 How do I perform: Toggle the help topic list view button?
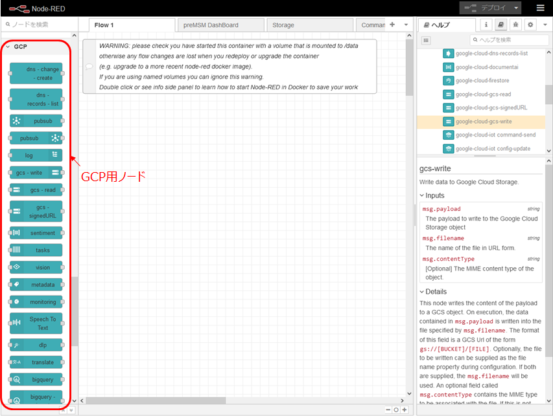[x=426, y=40]
